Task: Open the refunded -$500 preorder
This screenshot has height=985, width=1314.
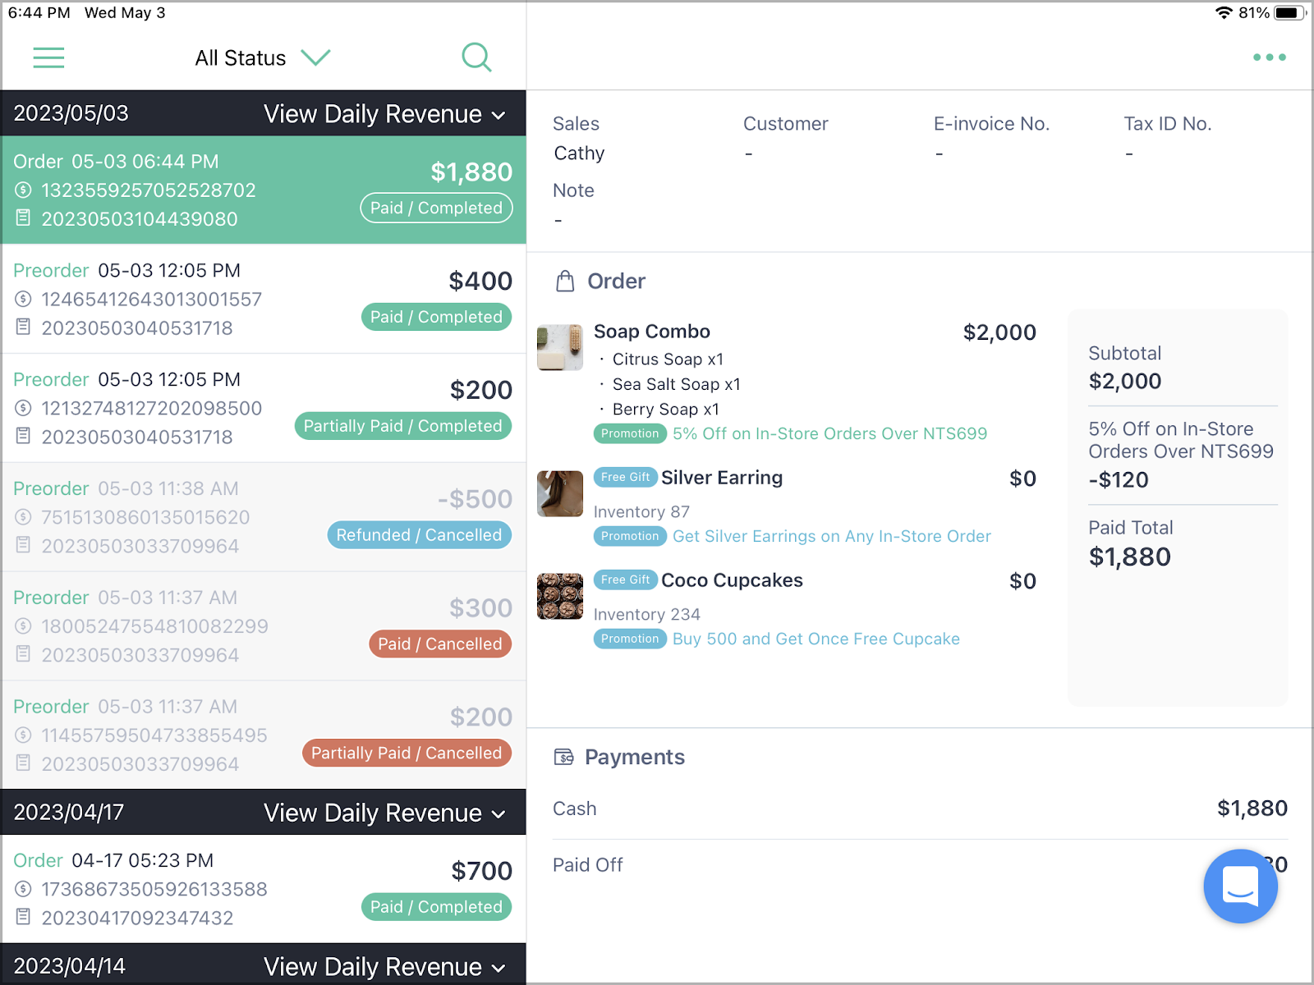Action: (x=264, y=517)
